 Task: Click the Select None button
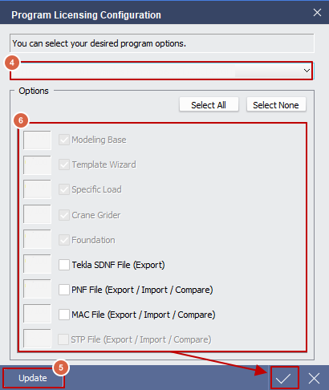point(276,104)
